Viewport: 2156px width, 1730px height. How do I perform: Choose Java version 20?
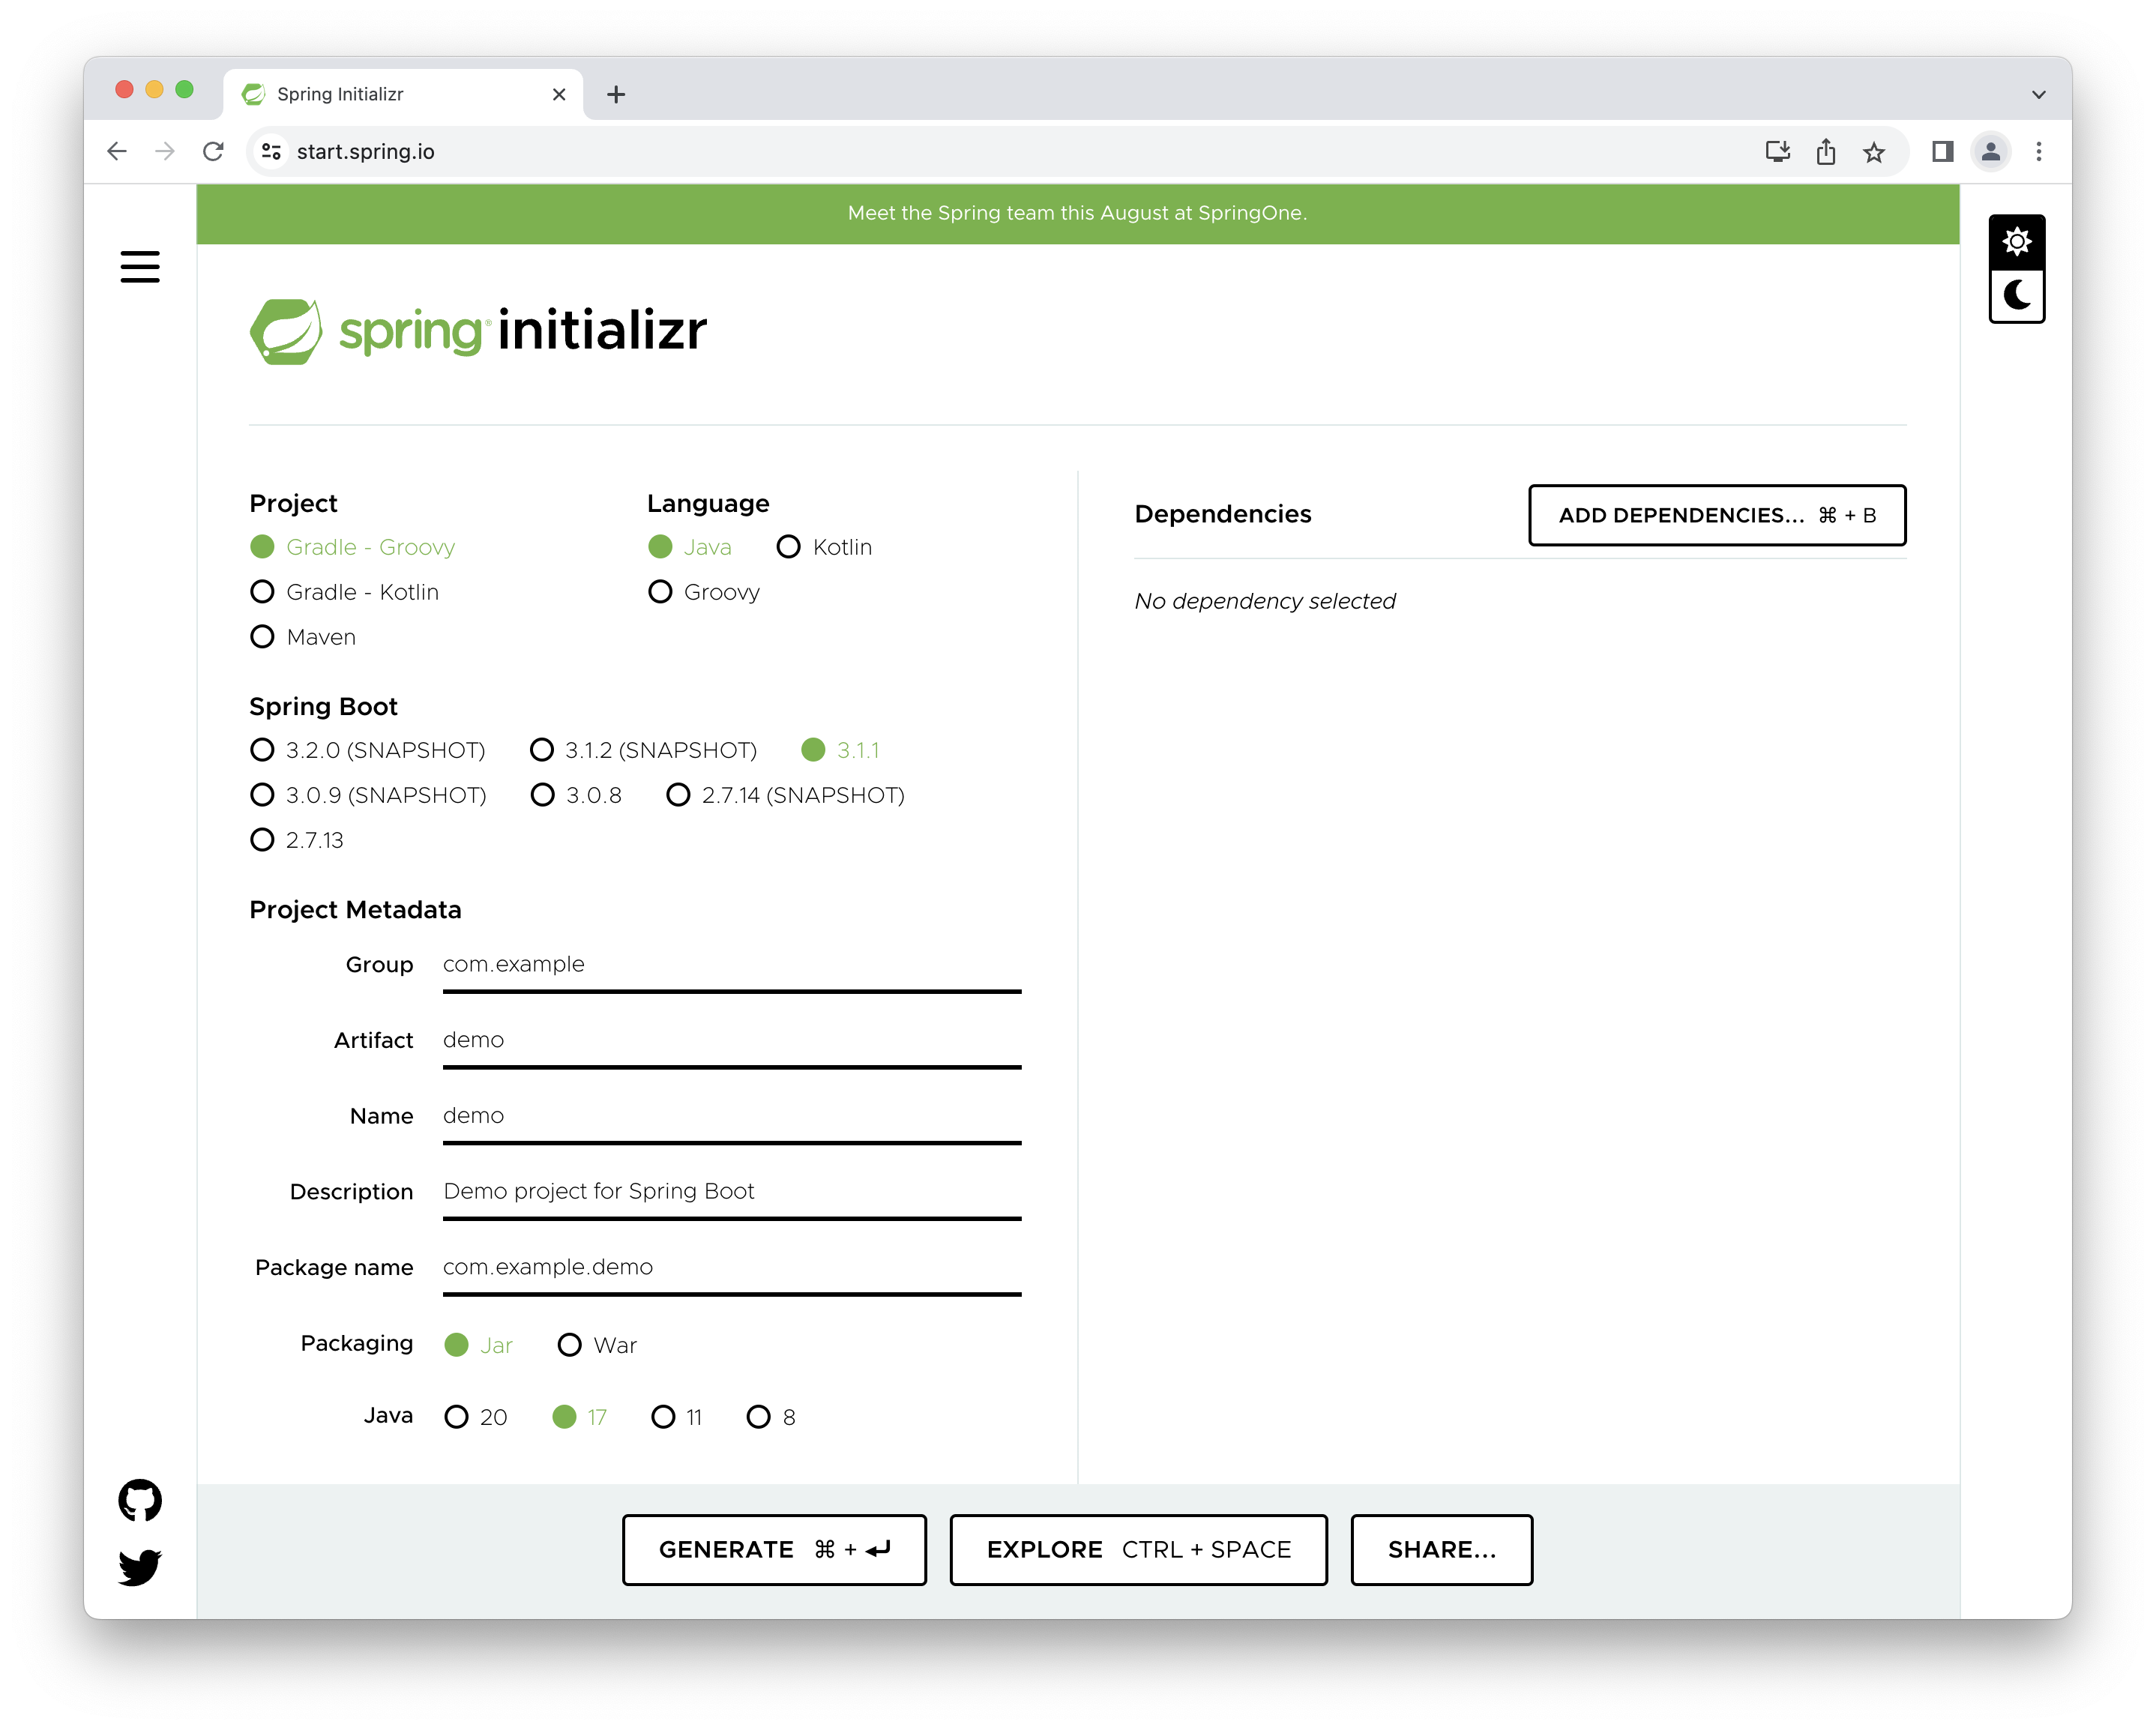pos(476,1417)
